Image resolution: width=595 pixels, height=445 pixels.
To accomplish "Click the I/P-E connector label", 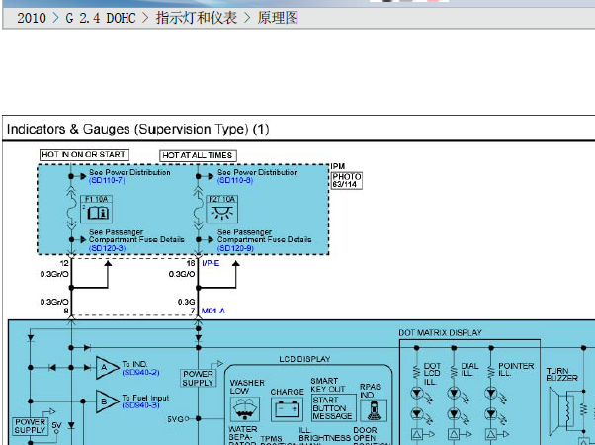I will 211,263.
